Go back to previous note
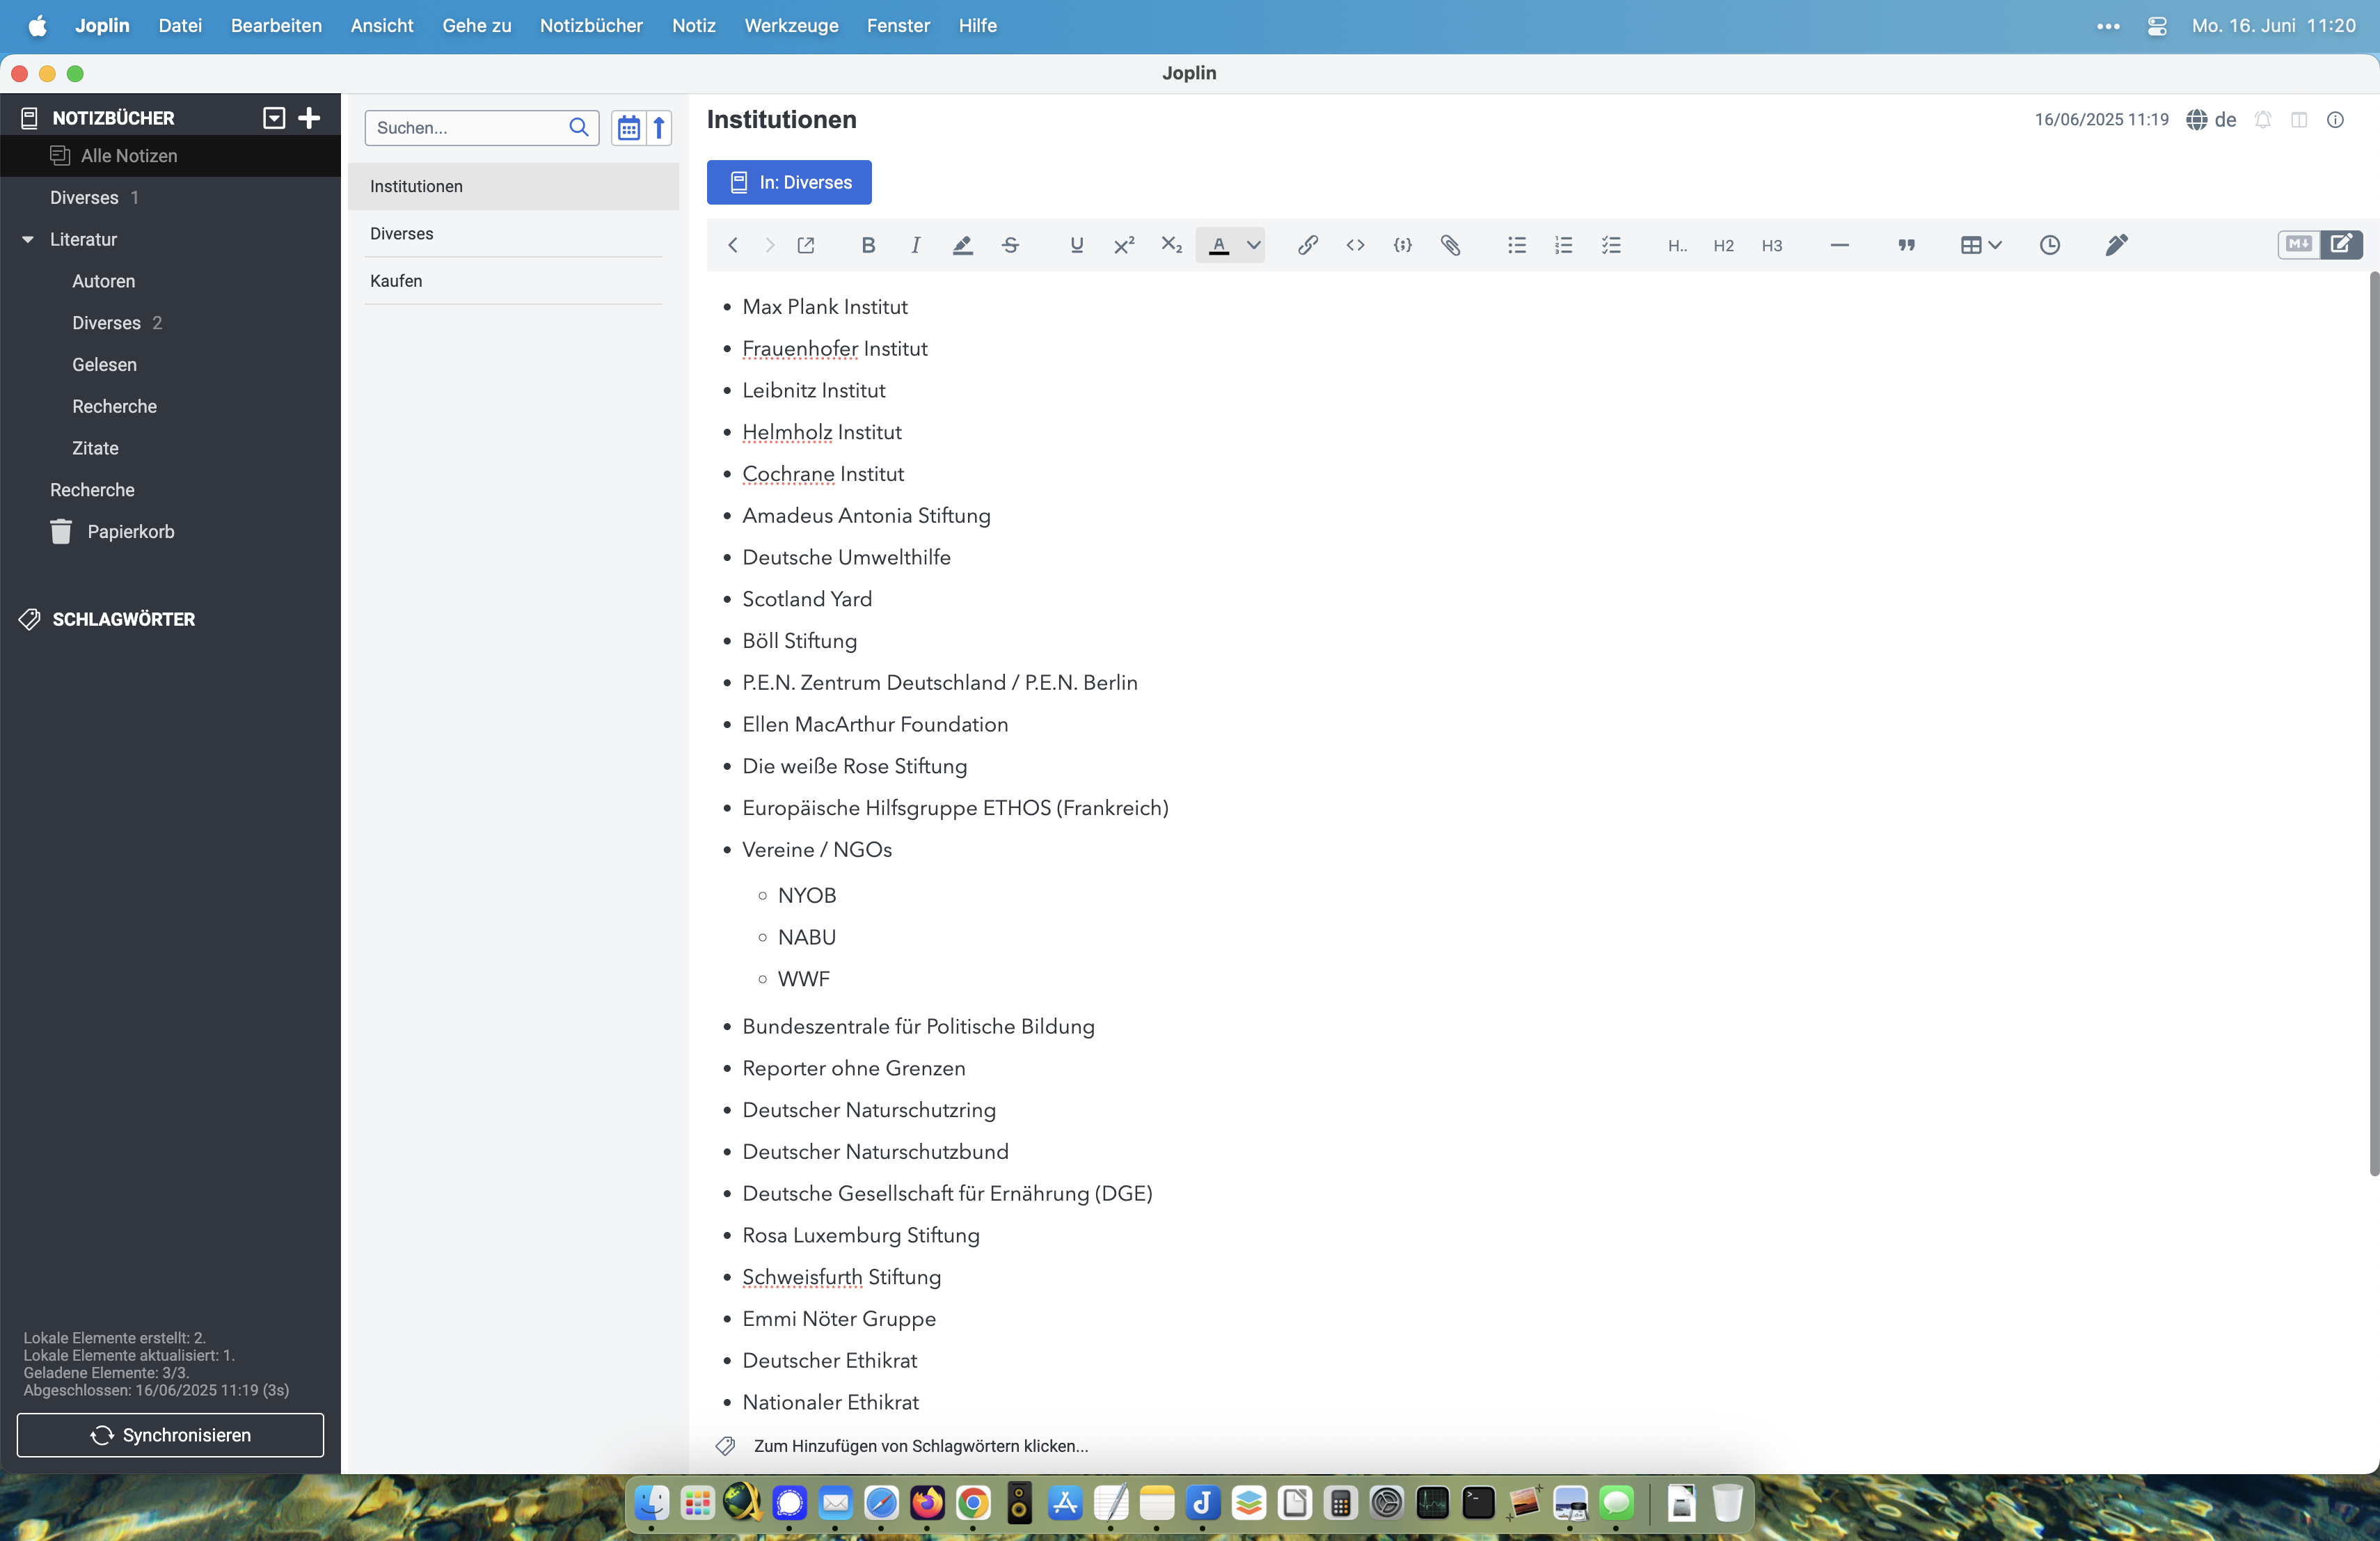 (733, 245)
